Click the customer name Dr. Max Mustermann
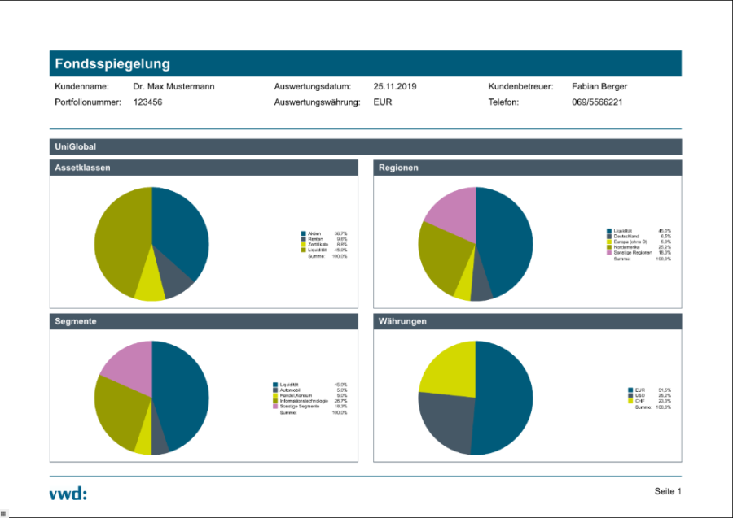Image resolution: width=733 pixels, height=518 pixels. pos(173,86)
